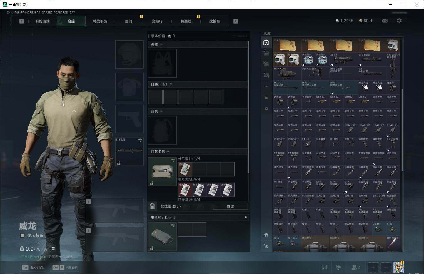Viewport: 424px width, 274px height.
Task: Pin the 安全箱 section with pin icon
Action: (x=246, y=218)
